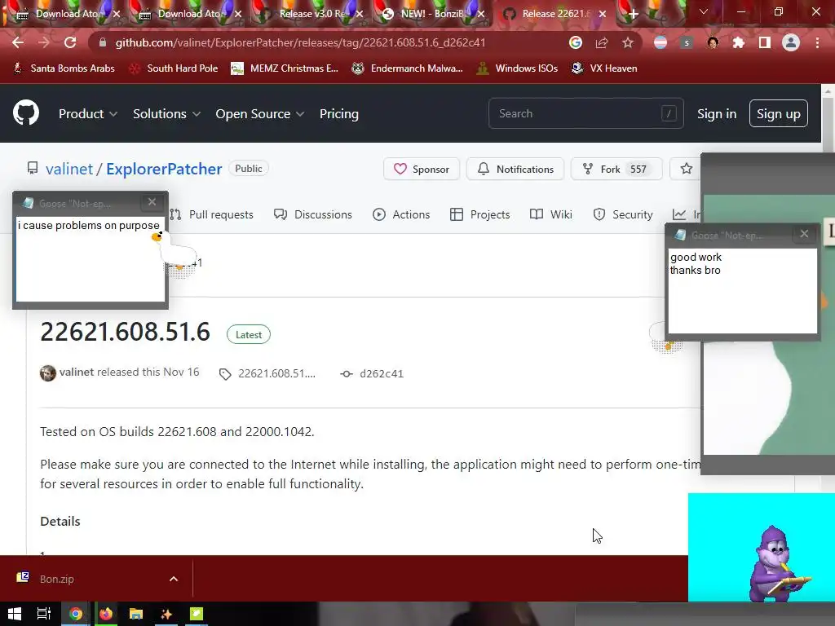This screenshot has height=626, width=835.
Task: Open the Security tab
Action: coord(623,214)
